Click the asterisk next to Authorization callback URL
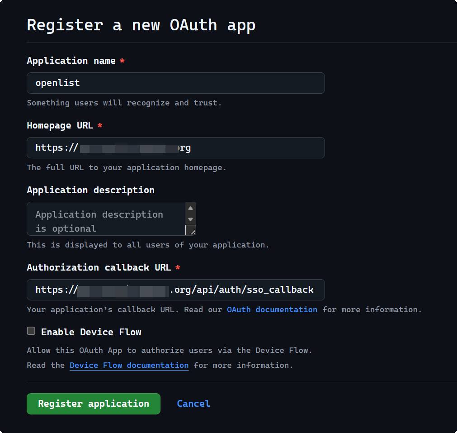Image resolution: width=457 pixels, height=433 pixels. pos(177,267)
